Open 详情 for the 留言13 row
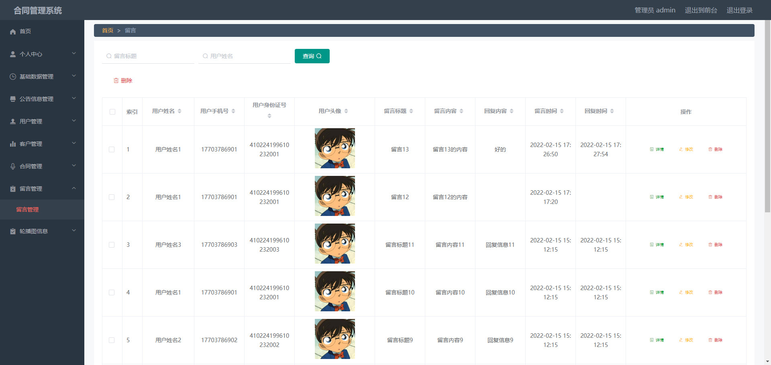The height and width of the screenshot is (365, 771). [657, 149]
